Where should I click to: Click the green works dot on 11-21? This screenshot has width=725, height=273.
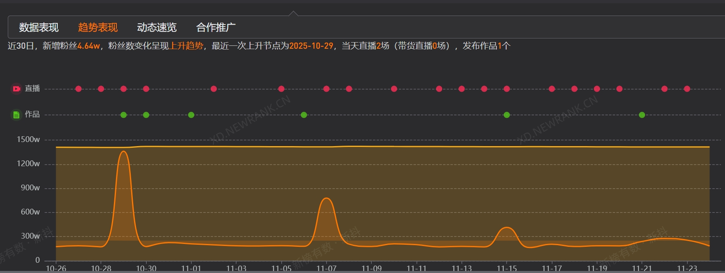[642, 115]
